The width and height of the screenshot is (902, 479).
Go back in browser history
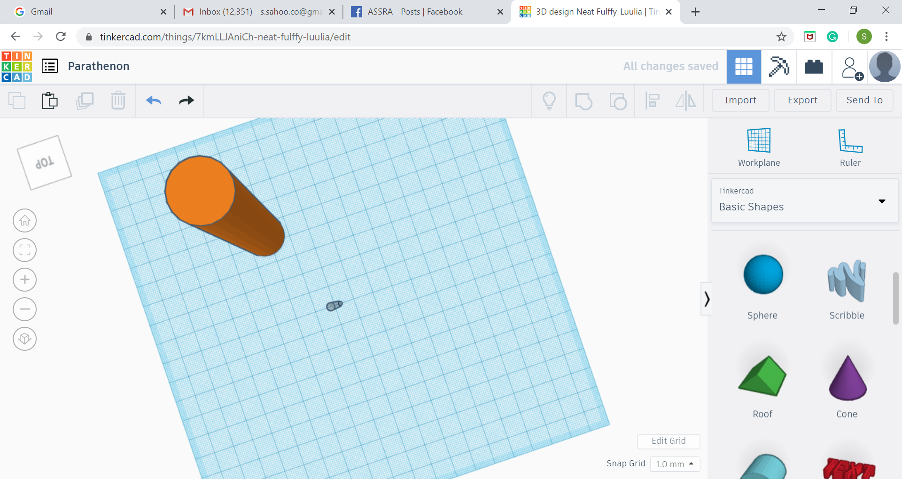point(16,37)
